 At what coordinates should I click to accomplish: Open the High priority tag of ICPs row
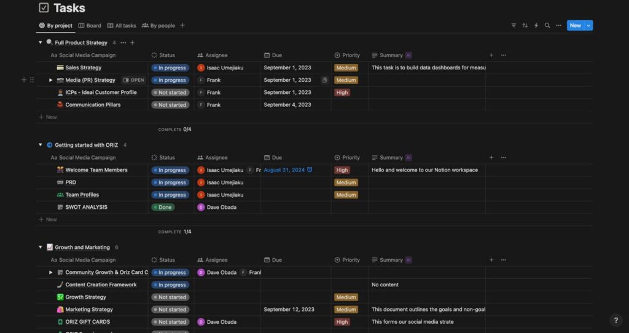(342, 92)
